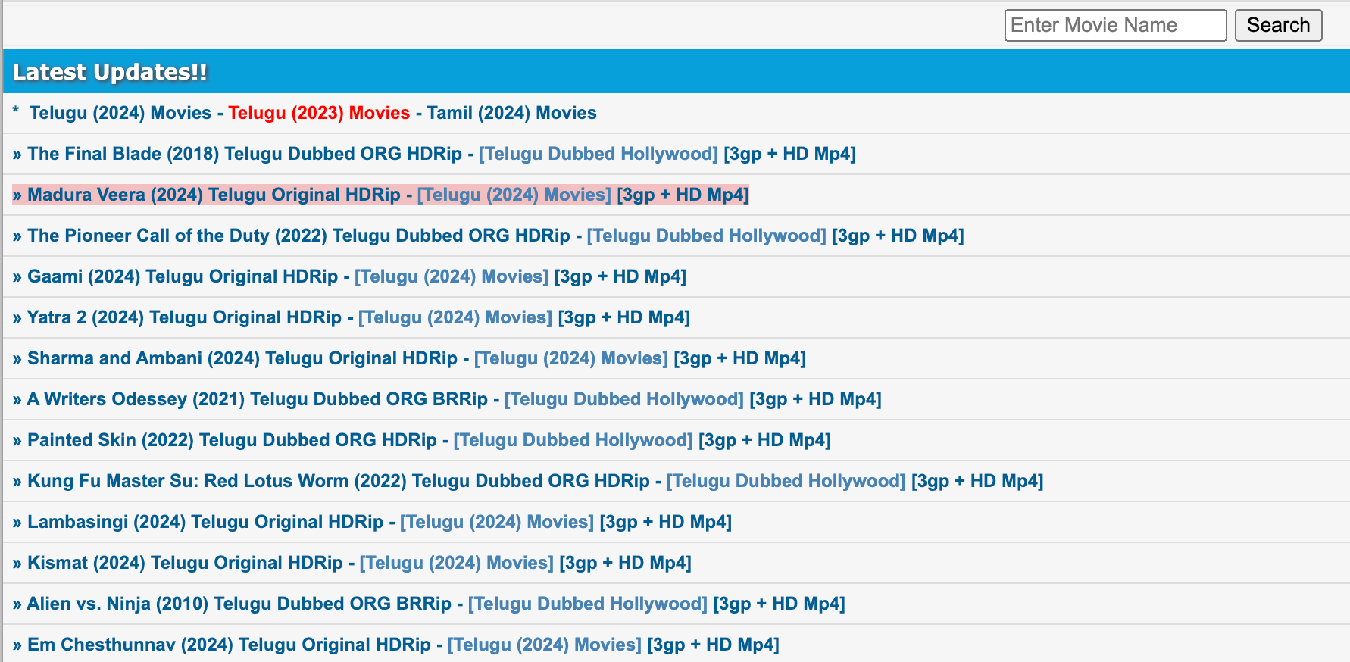Click [3gp + HD Mp4] text in Kismat row
The image size is (1350, 662).
[626, 563]
